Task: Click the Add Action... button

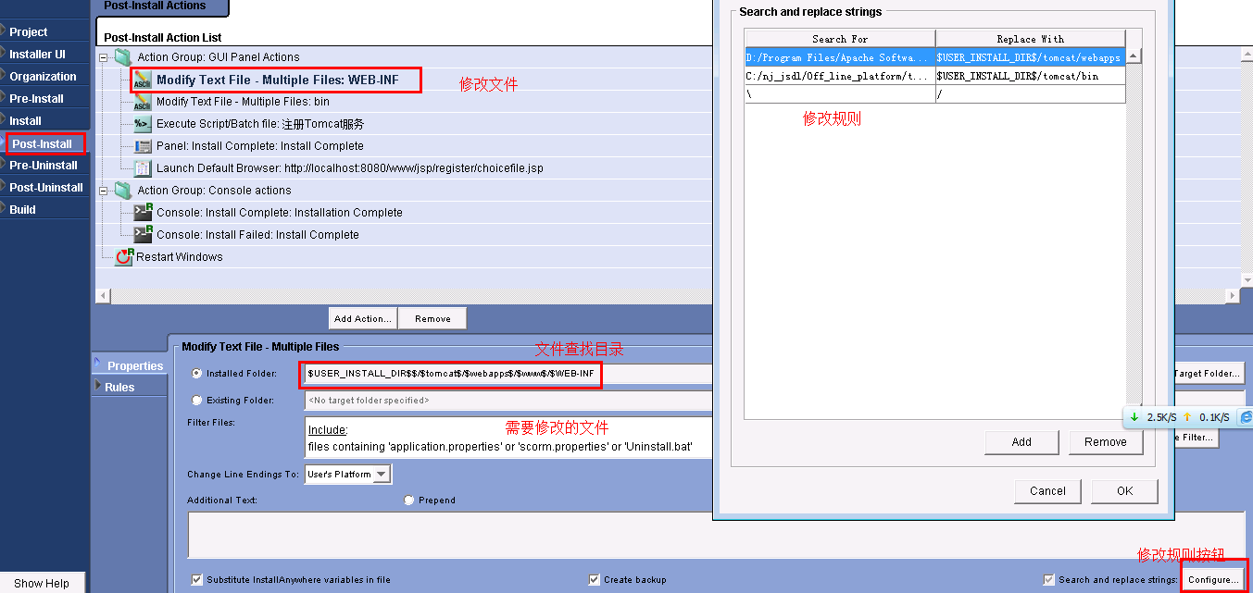Action: click(x=363, y=318)
